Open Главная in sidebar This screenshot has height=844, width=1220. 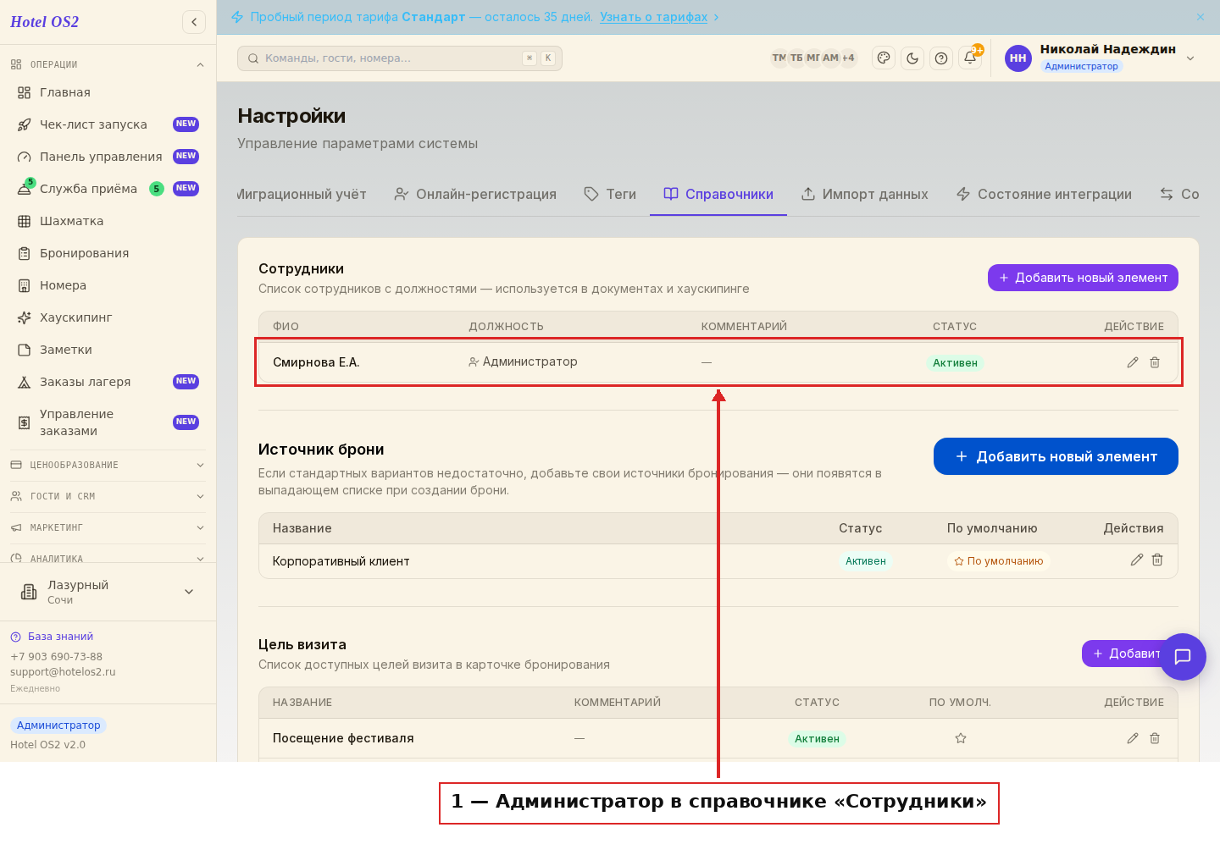point(108,92)
